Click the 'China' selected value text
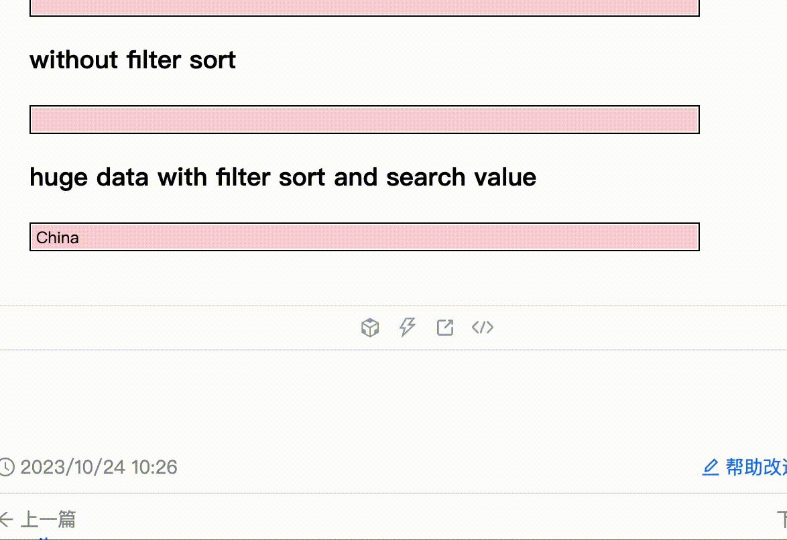787x540 pixels. tap(58, 238)
